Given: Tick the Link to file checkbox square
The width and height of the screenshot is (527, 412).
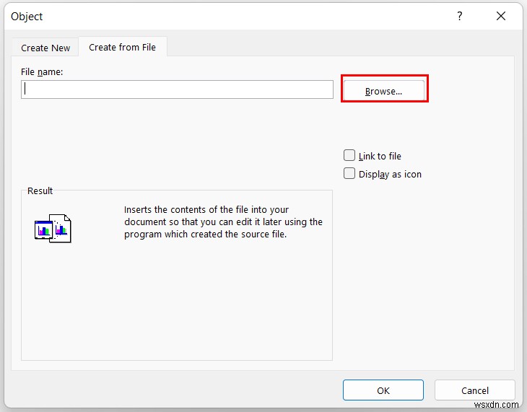Looking at the screenshot, I should pyautogui.click(x=349, y=155).
